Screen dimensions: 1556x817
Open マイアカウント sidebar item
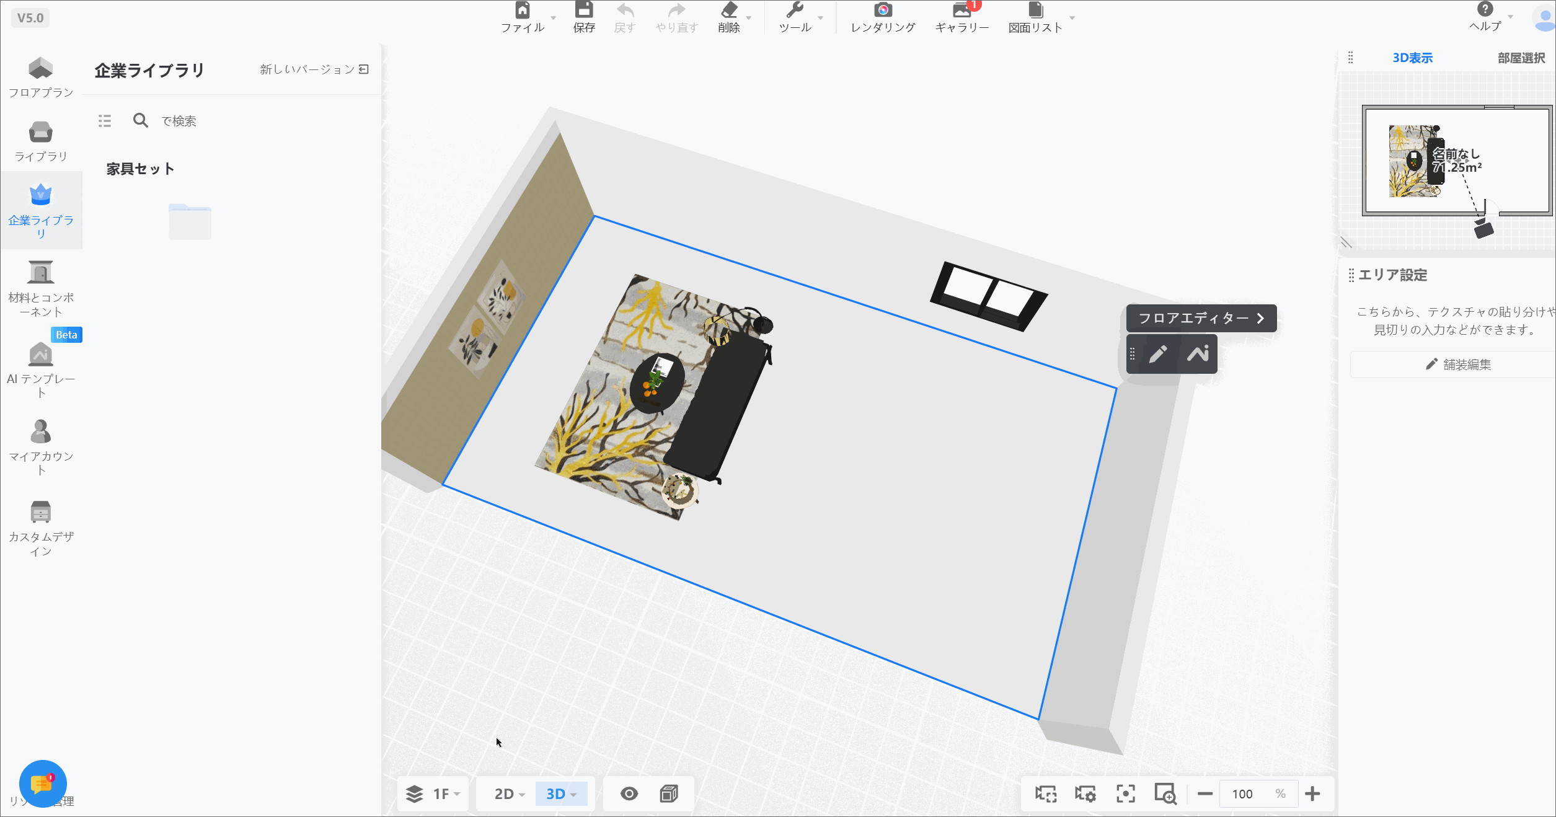(41, 448)
